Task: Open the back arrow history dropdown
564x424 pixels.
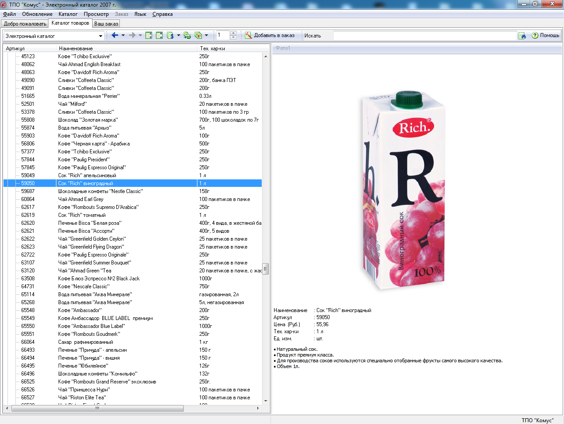Action: tap(123, 35)
